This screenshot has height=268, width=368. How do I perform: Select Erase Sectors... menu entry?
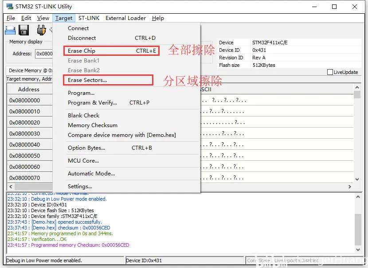tap(108, 80)
